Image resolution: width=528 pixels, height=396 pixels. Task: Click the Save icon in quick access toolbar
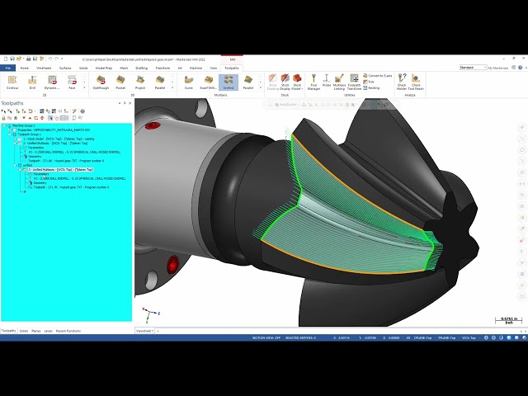pyautogui.click(x=12, y=59)
